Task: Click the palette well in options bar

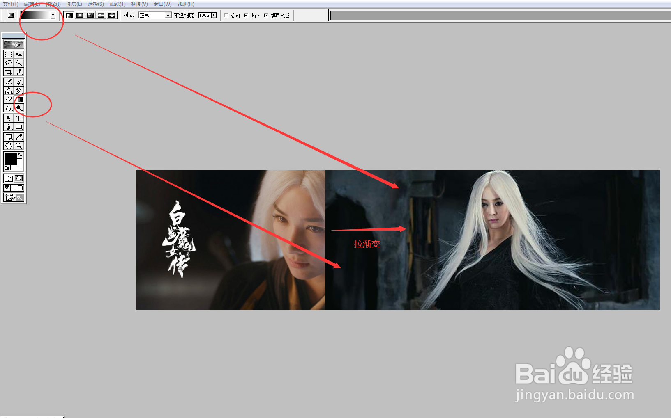Action: [x=500, y=16]
